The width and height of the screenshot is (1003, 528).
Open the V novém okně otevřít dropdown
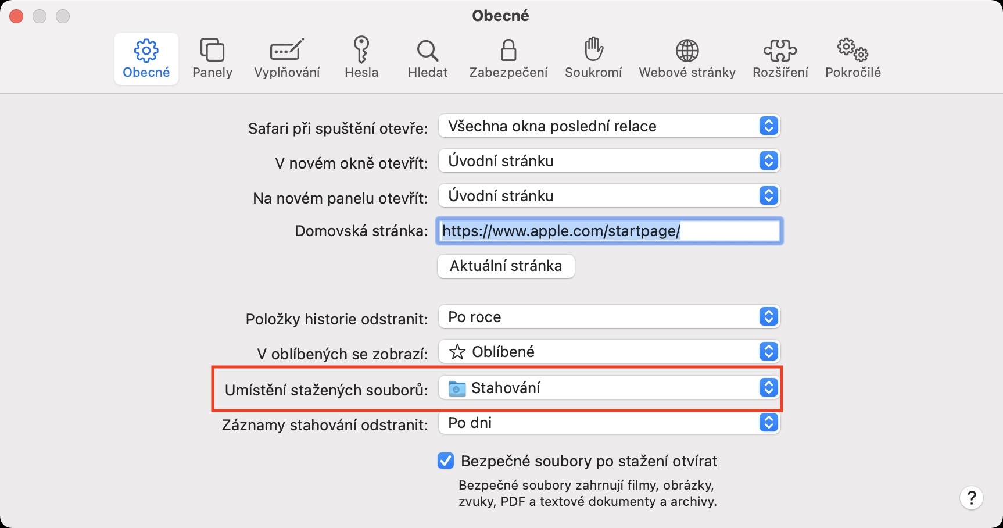click(608, 161)
